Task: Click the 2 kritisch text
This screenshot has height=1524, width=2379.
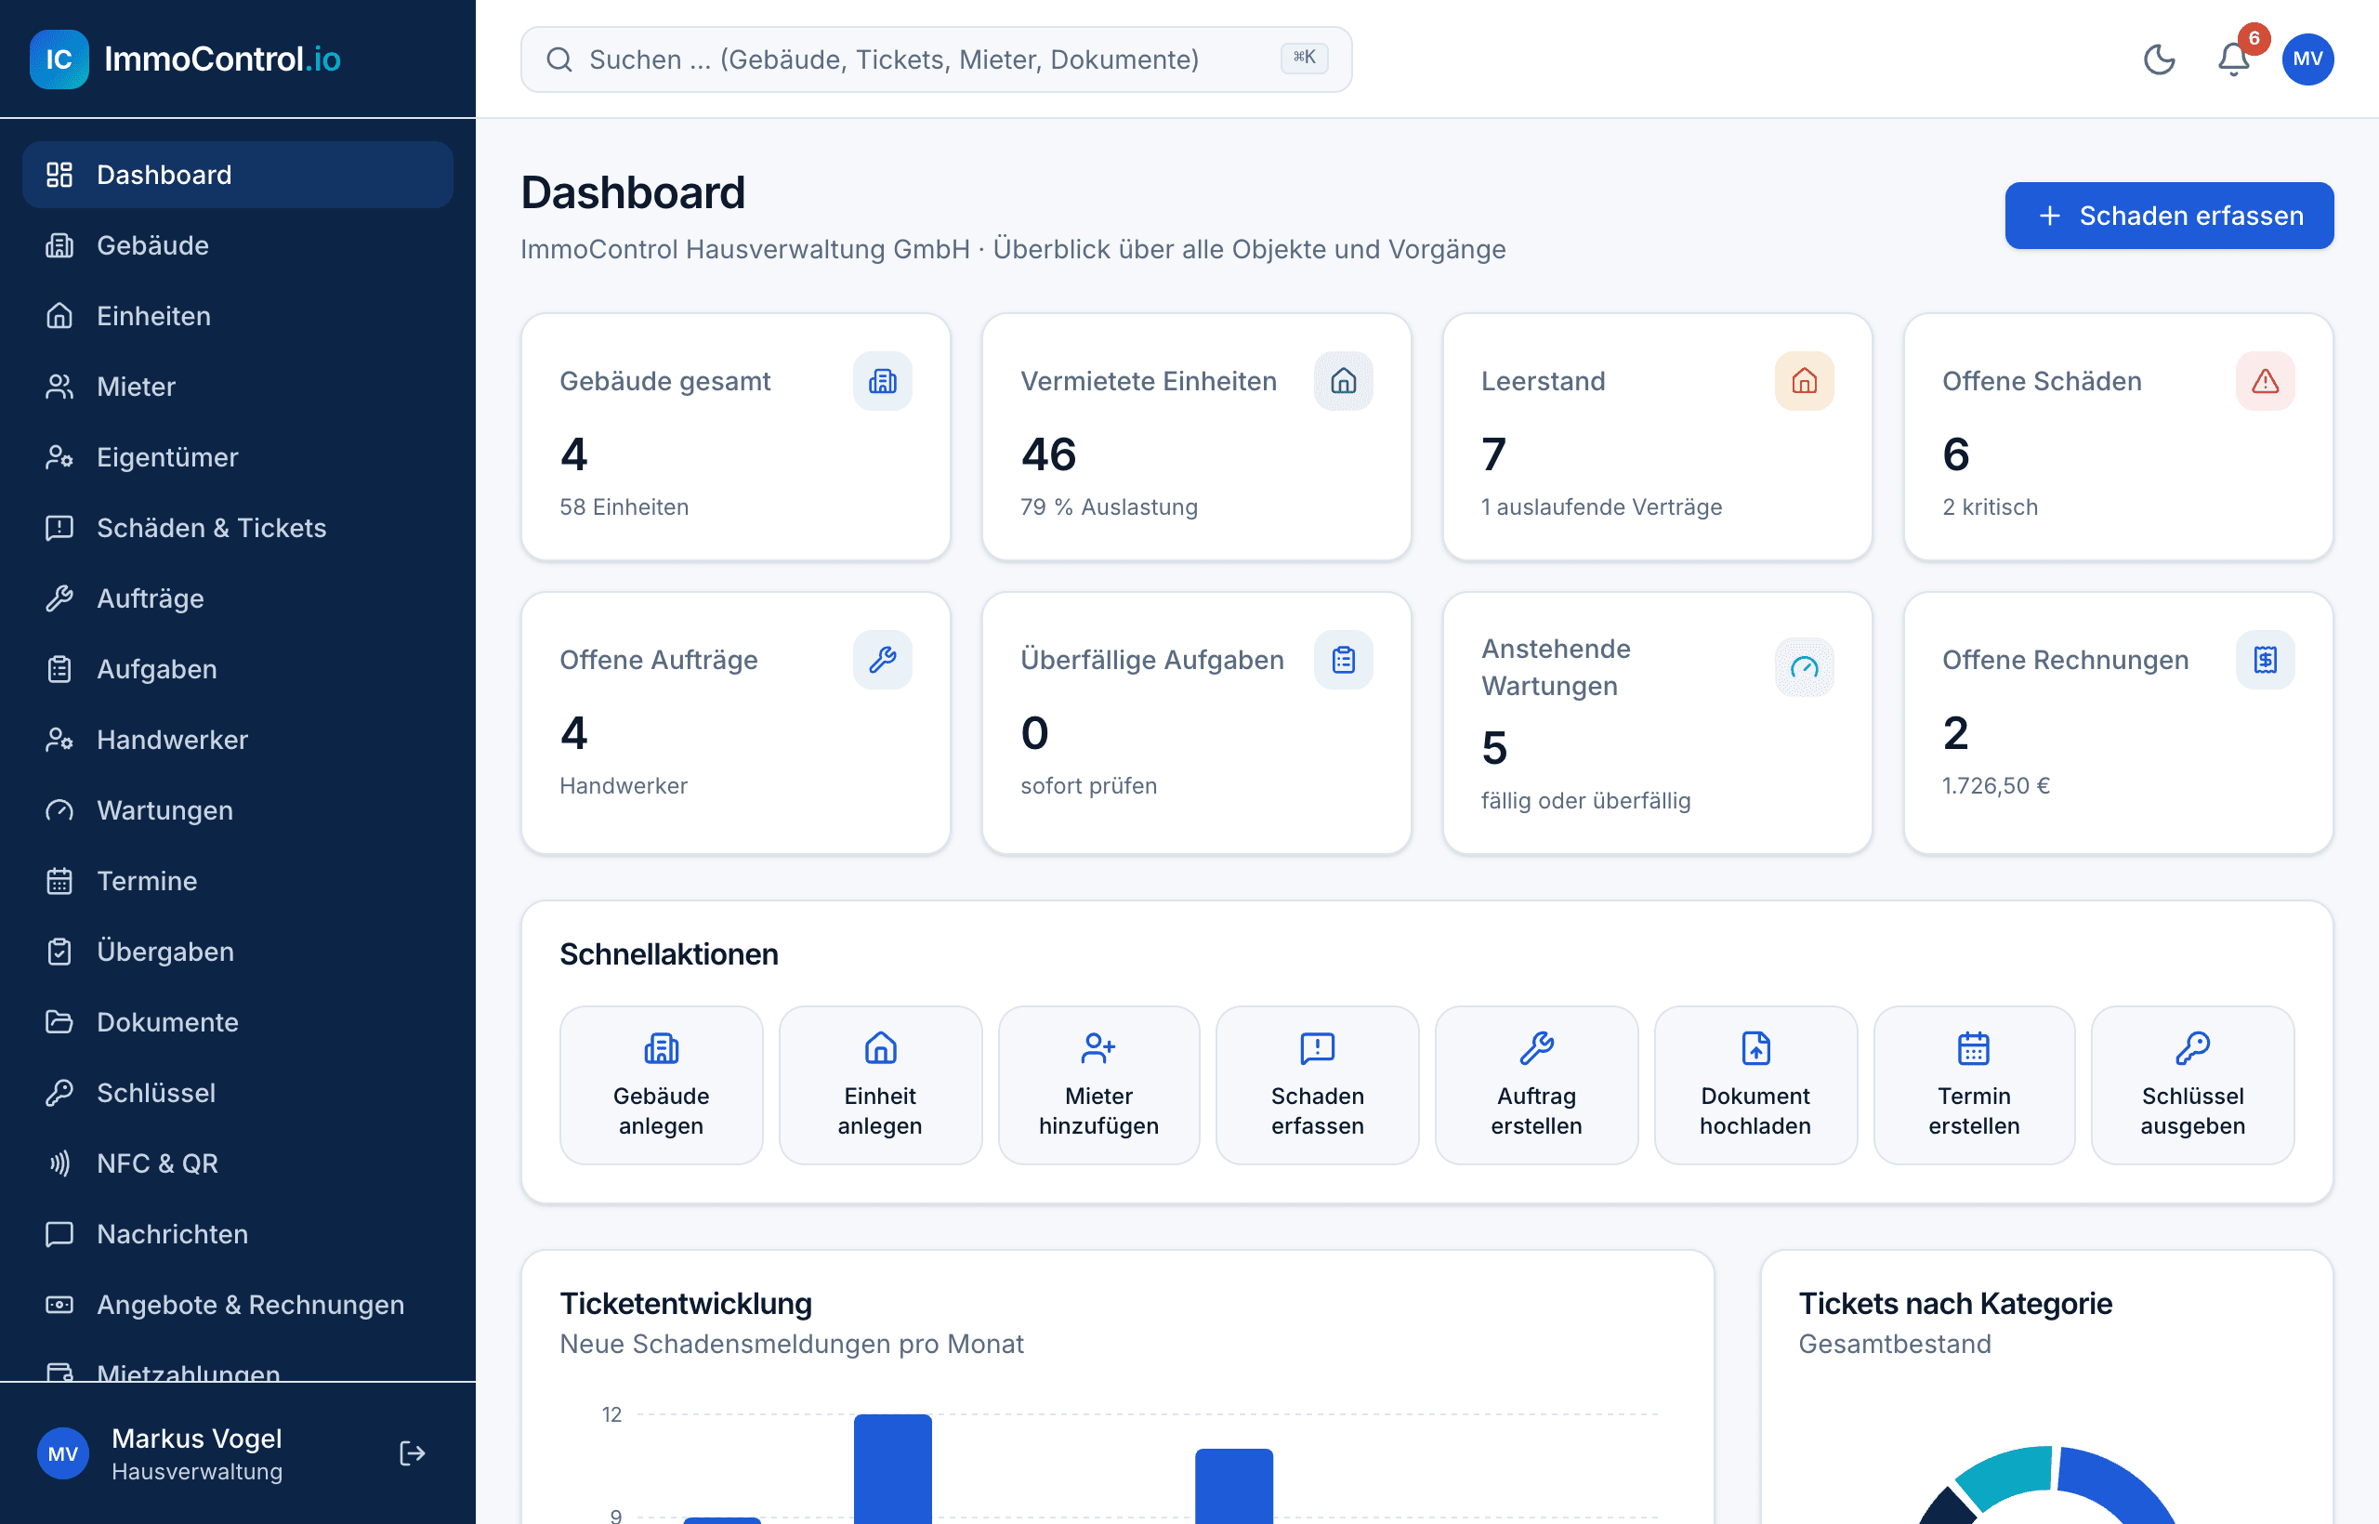Action: pos(1990,506)
